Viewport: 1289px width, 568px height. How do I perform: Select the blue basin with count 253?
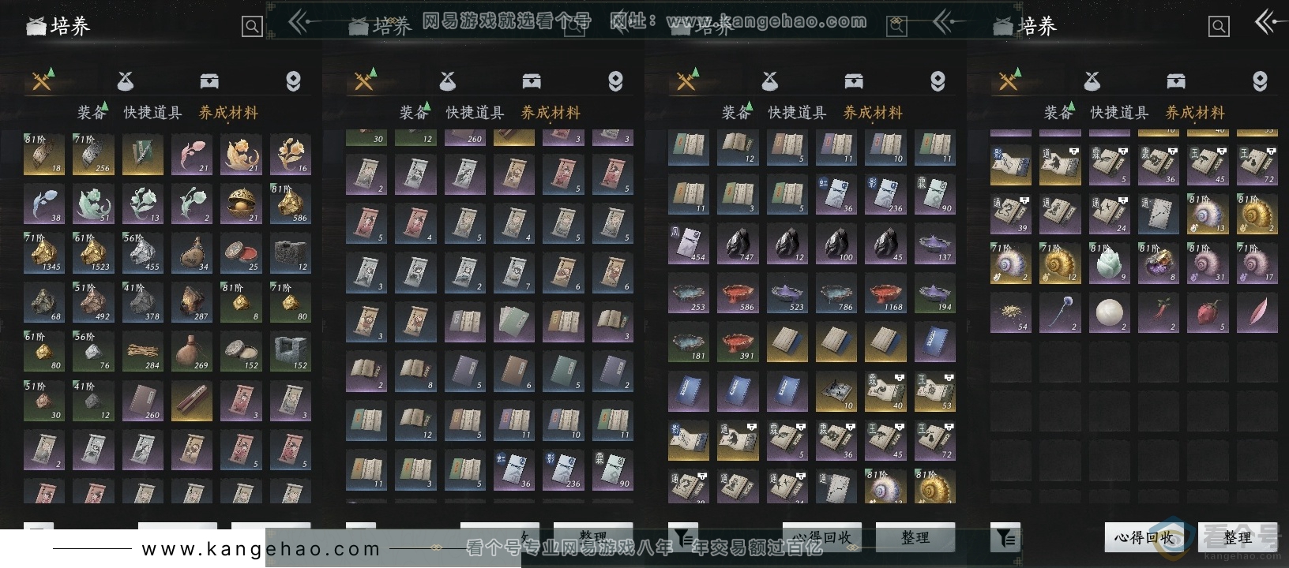click(689, 293)
